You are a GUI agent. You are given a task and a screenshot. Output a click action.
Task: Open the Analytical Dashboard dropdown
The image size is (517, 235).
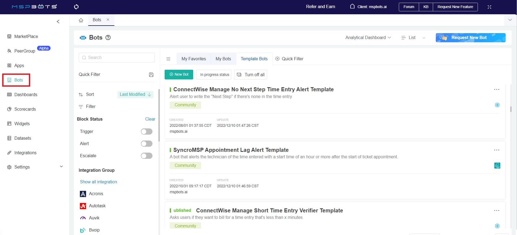(x=368, y=38)
